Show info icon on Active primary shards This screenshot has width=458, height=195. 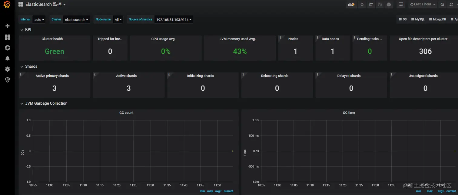point(21,74)
